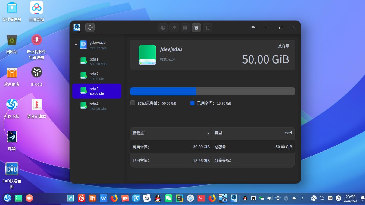This screenshot has height=205, width=365.
Task: Toggle the sda1 partition entry checkbox icon
Action: [x=83, y=61]
